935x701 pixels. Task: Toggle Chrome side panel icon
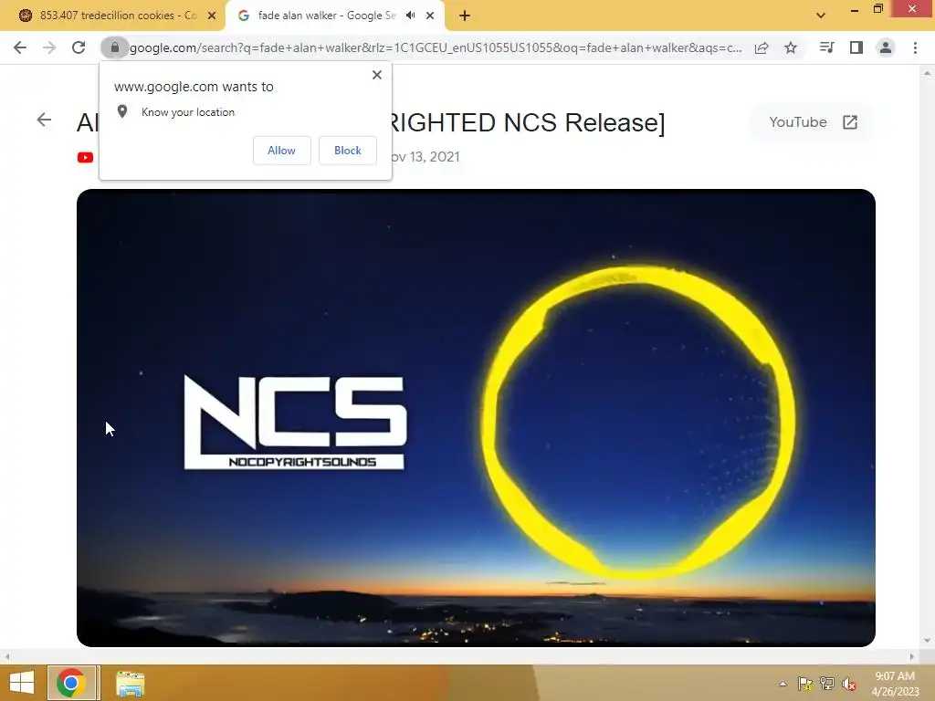[856, 47]
